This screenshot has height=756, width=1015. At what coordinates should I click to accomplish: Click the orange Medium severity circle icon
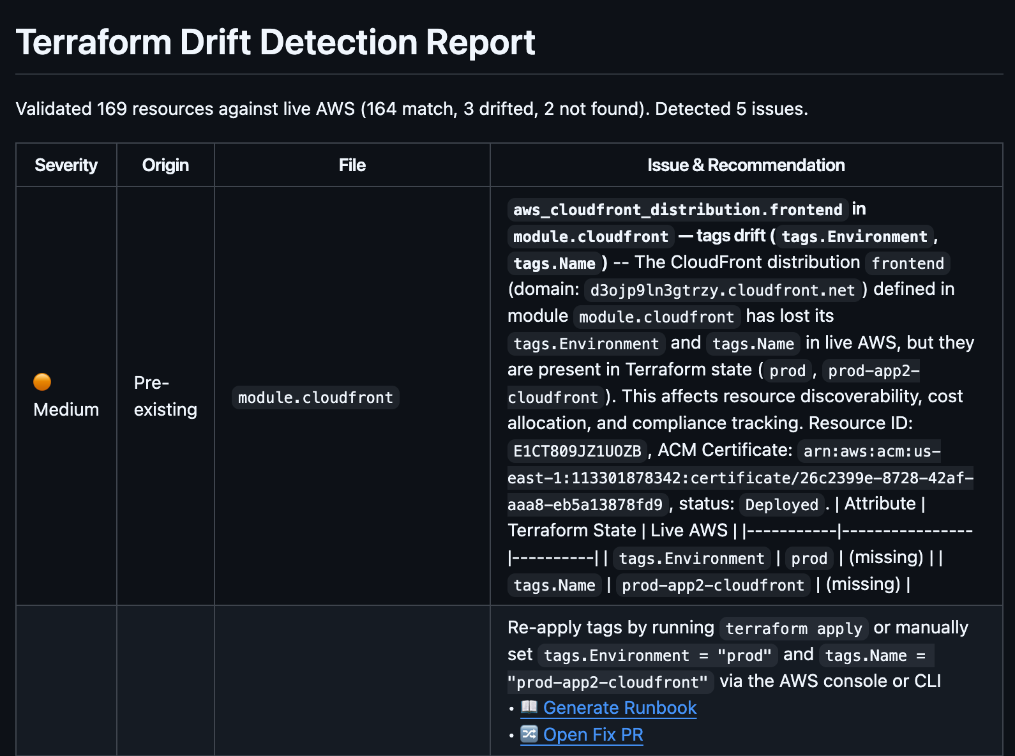[42, 382]
